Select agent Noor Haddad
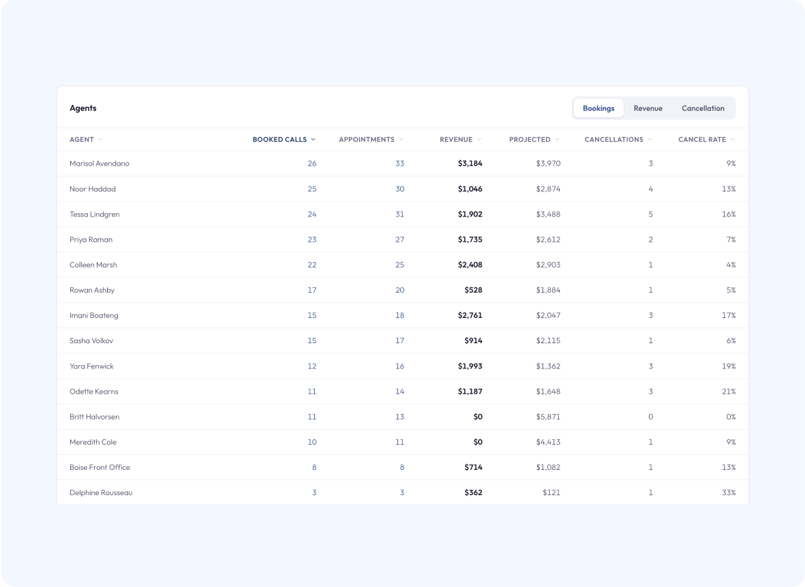This screenshot has width=805, height=587. pos(93,189)
